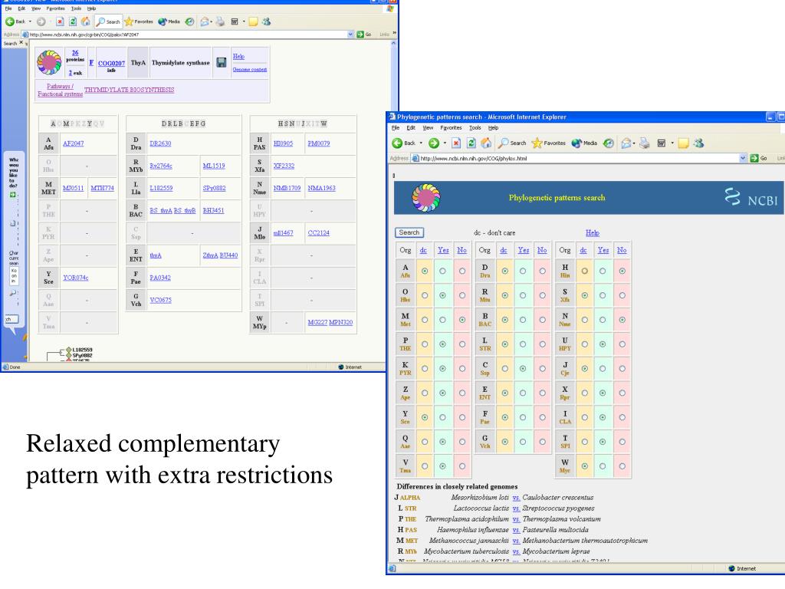Click Back arrow in COG0207 window

10,21
